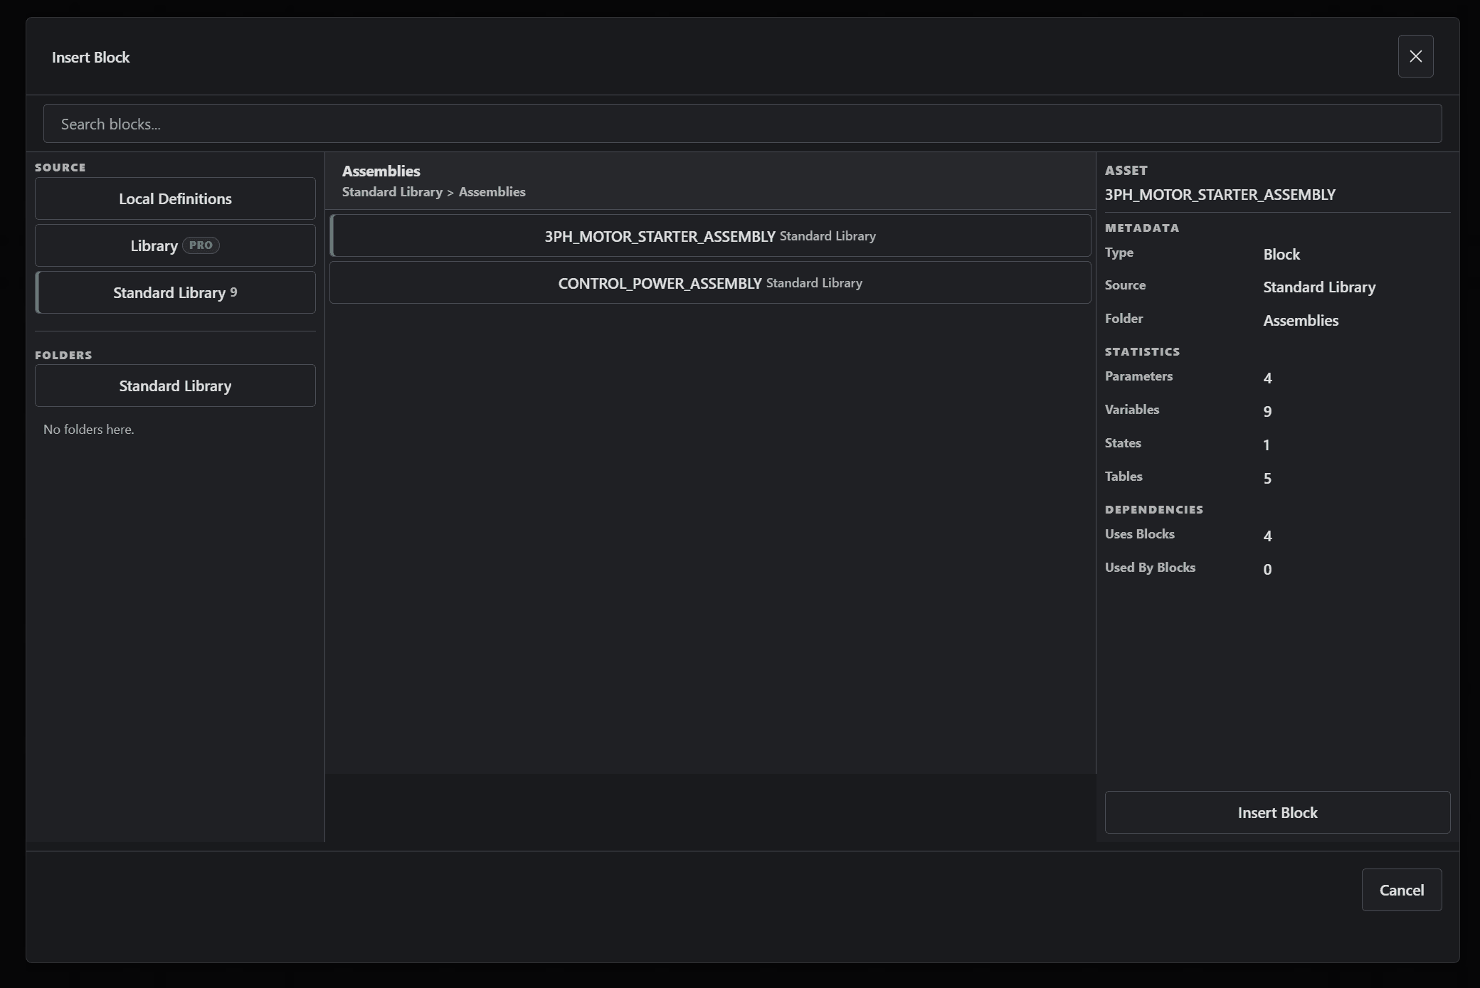Click the Search blocks input field
The image size is (1480, 988).
(742, 124)
